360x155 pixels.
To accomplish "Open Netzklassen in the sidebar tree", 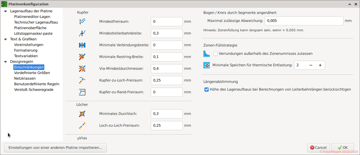I will 25,79.
